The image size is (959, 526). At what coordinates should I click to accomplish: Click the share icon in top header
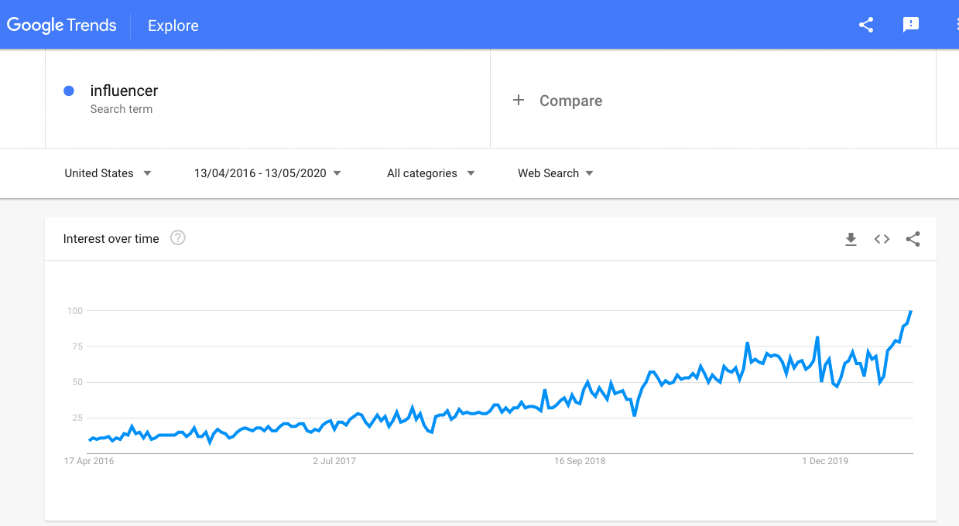click(x=866, y=25)
